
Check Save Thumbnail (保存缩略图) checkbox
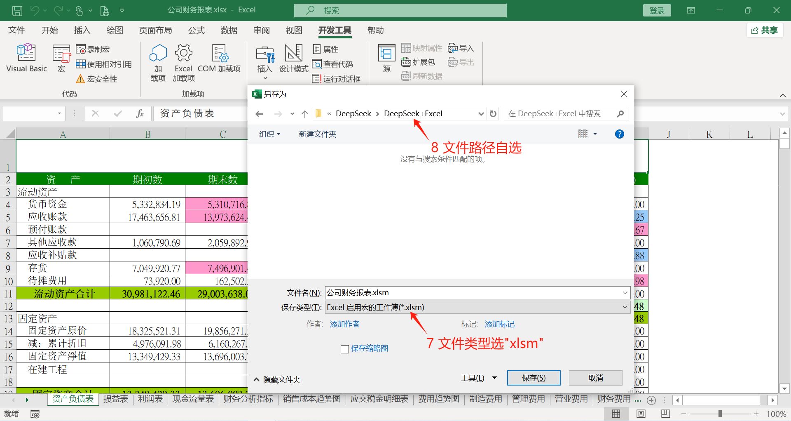345,349
